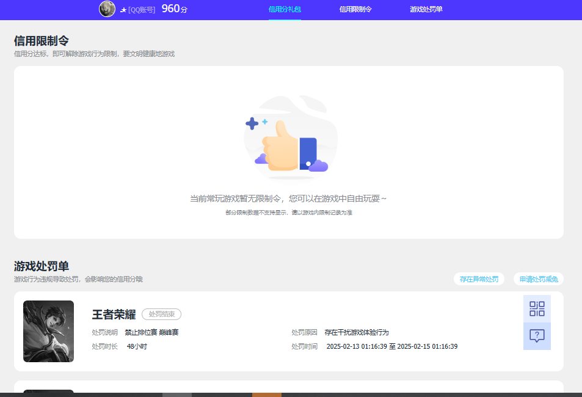This screenshot has width=582, height=397.
Task: Open the QR code icon on the 王者荣耀 card
Action: coord(537,308)
